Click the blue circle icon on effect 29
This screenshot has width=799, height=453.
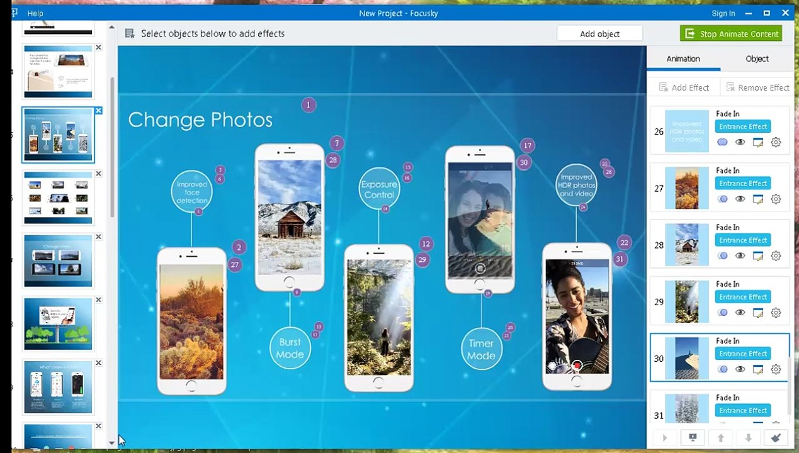723,312
